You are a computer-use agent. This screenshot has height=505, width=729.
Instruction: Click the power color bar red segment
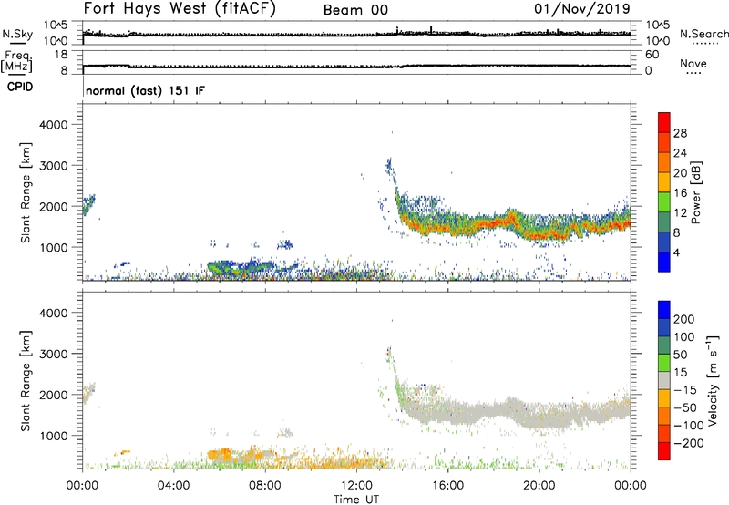(664, 122)
